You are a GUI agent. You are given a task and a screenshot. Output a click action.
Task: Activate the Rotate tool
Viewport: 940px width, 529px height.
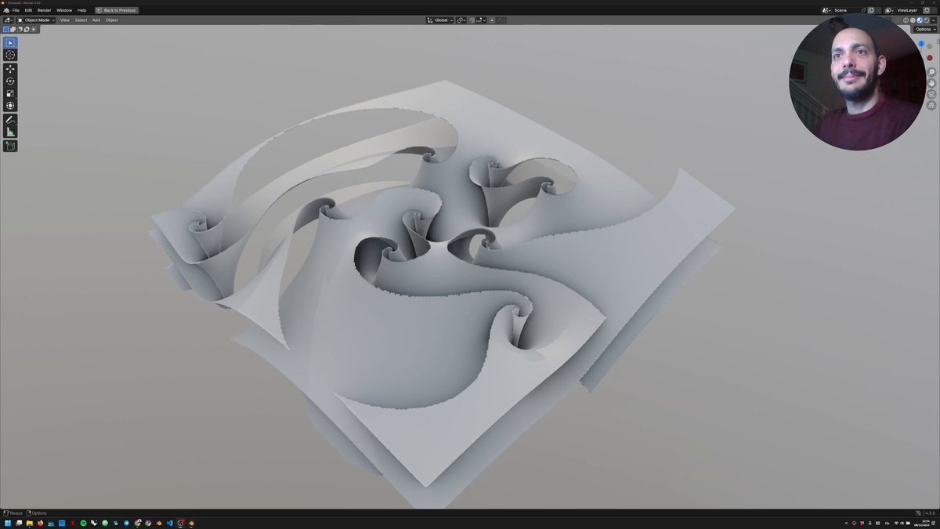[9, 81]
